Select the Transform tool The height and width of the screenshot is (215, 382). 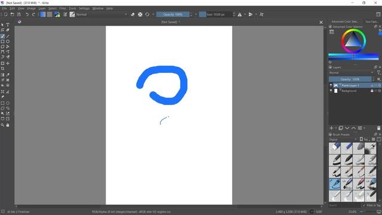pos(2,63)
